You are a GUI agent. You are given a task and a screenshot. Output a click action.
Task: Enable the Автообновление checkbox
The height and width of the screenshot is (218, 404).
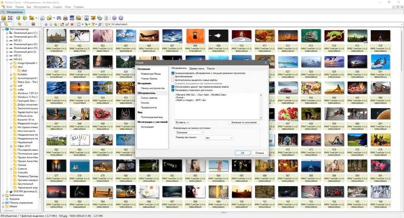click(173, 77)
